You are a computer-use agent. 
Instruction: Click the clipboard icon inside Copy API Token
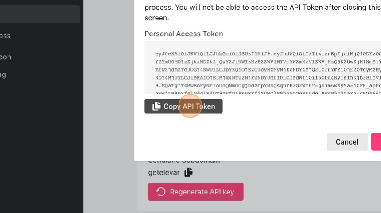coord(156,106)
